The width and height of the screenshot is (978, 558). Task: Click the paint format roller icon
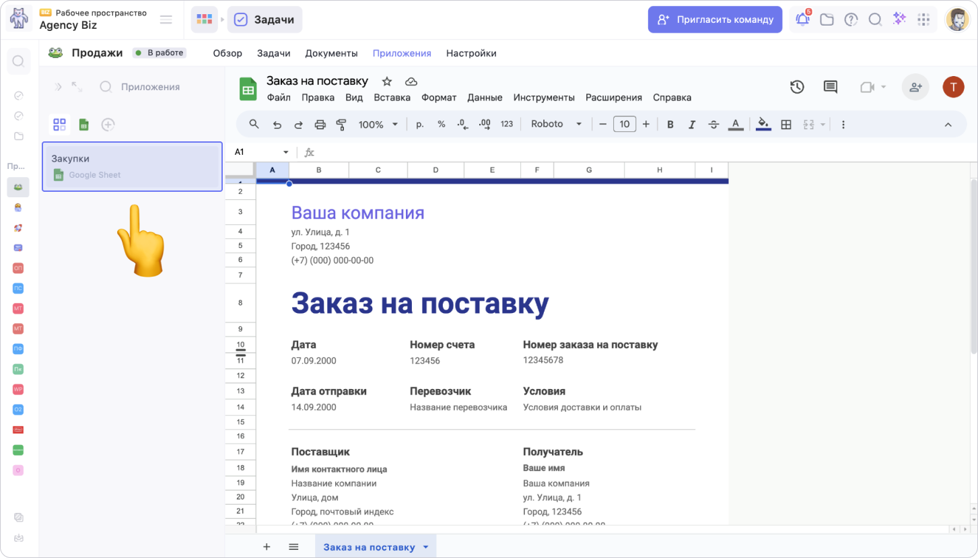click(x=341, y=125)
